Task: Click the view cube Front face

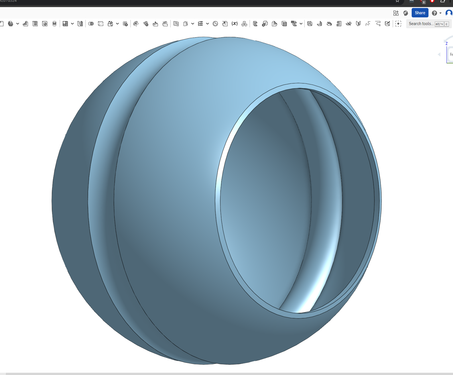Action: pyautogui.click(x=451, y=54)
